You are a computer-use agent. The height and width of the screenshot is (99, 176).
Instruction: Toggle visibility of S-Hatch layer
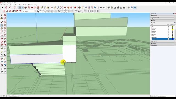pos(169,34)
